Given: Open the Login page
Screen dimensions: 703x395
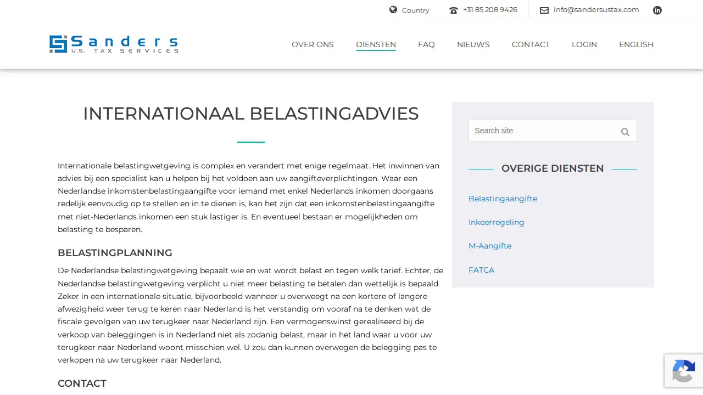Looking at the screenshot, I should pos(584,44).
